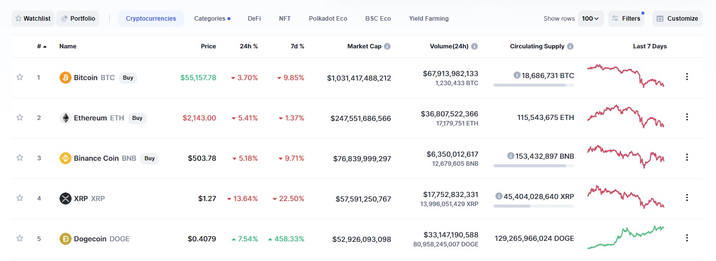Open XRP 7-day price chart
This screenshot has width=716, height=261.
(626, 197)
